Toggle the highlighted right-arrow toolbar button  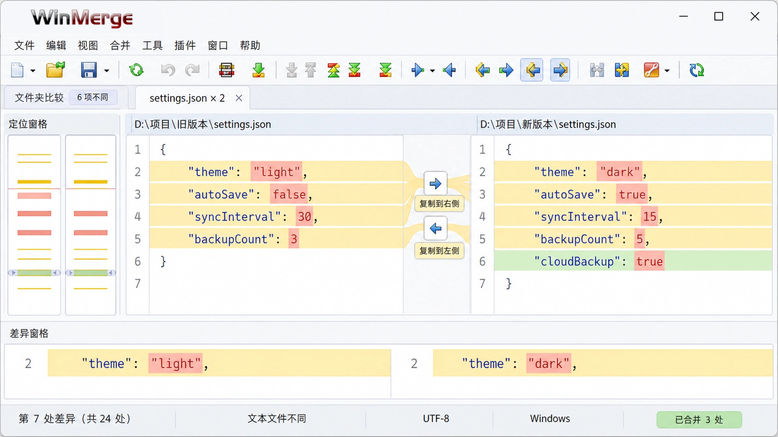click(560, 70)
